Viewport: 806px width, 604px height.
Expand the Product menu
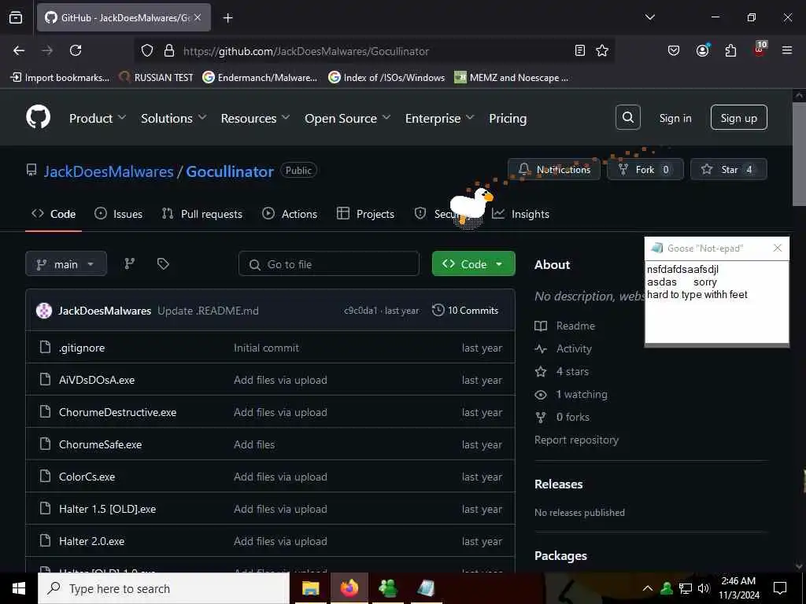[x=97, y=118]
